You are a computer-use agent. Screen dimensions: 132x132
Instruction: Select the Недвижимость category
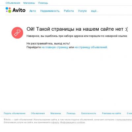coord(50,11)
